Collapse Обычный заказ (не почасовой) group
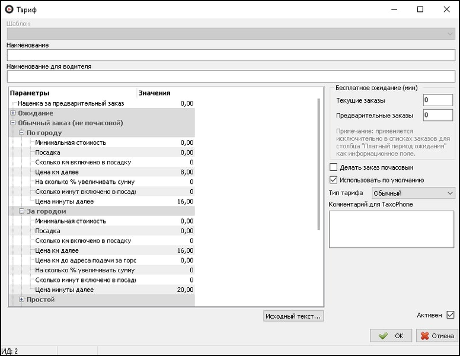 tap(13, 123)
